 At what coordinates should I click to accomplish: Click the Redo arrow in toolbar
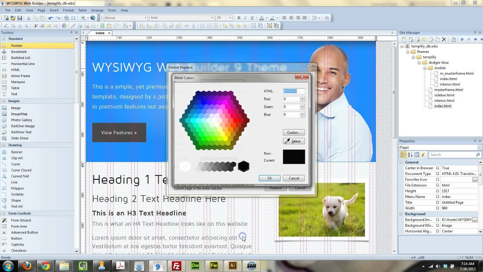click(x=58, y=18)
